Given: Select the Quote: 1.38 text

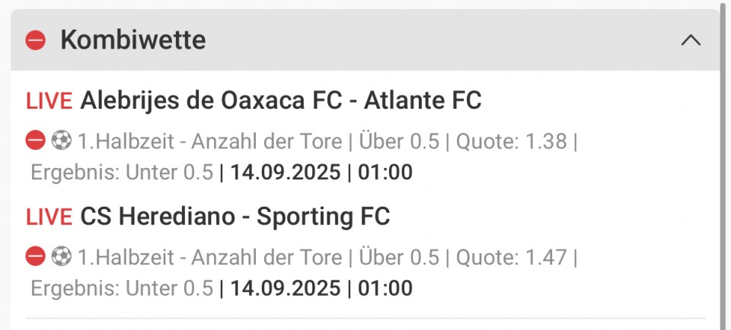Looking at the screenshot, I should [511, 141].
